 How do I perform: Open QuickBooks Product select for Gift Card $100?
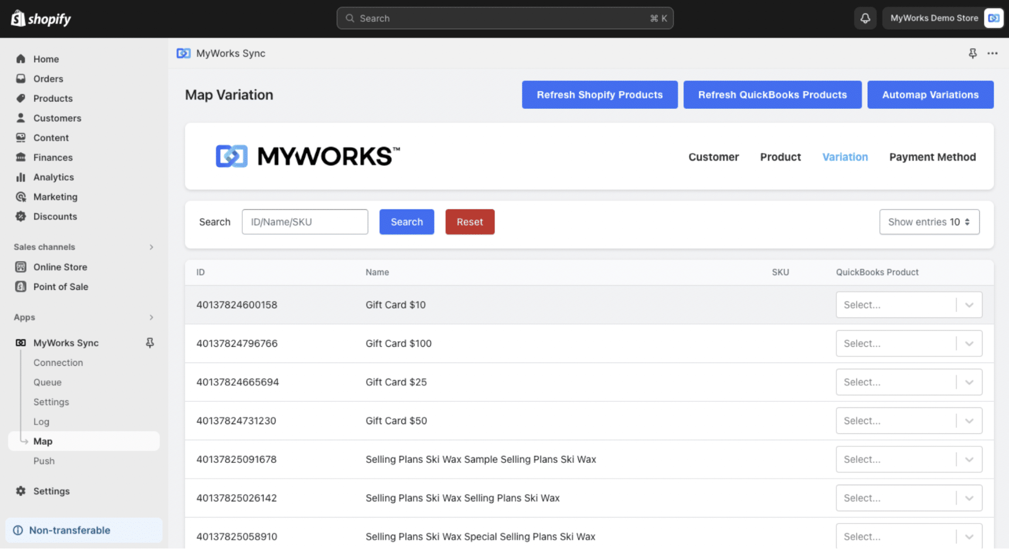(x=909, y=343)
